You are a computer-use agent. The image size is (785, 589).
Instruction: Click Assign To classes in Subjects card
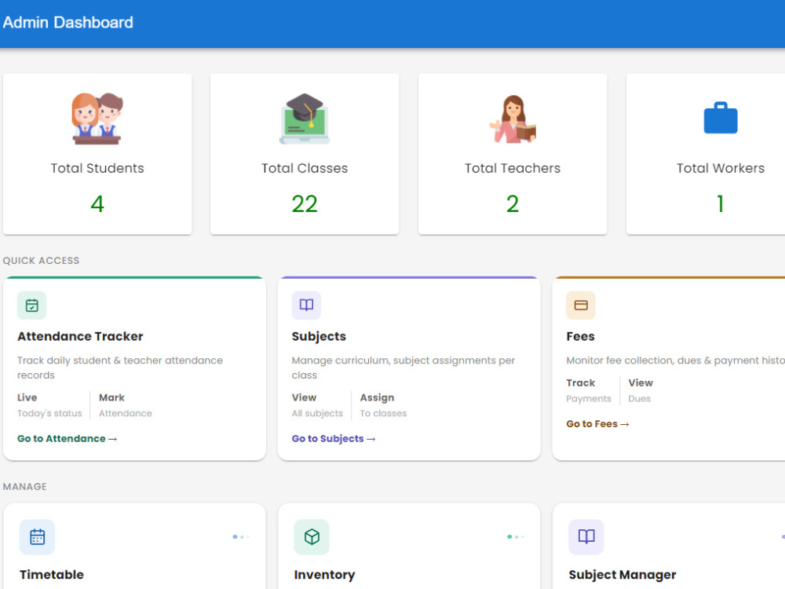(x=384, y=405)
